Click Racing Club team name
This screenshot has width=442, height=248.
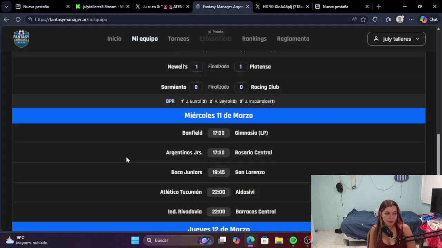(x=265, y=87)
